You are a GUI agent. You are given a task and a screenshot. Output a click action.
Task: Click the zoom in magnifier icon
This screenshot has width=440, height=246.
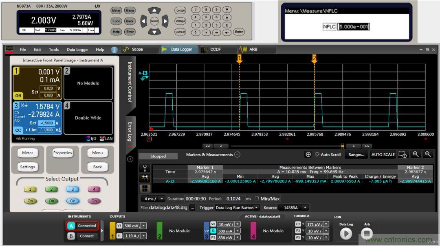click(x=416, y=155)
